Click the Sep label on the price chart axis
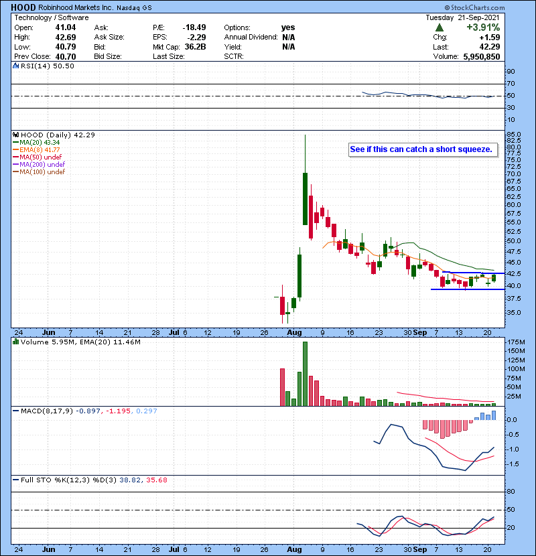This screenshot has width=536, height=556. point(420,333)
